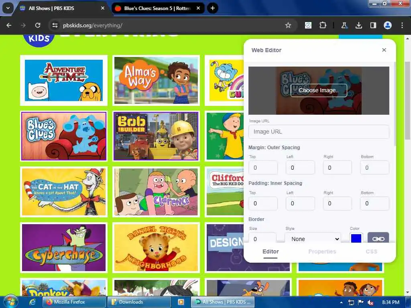411x308 pixels.
Task: Click the Image URL input field
Action: pos(319,132)
